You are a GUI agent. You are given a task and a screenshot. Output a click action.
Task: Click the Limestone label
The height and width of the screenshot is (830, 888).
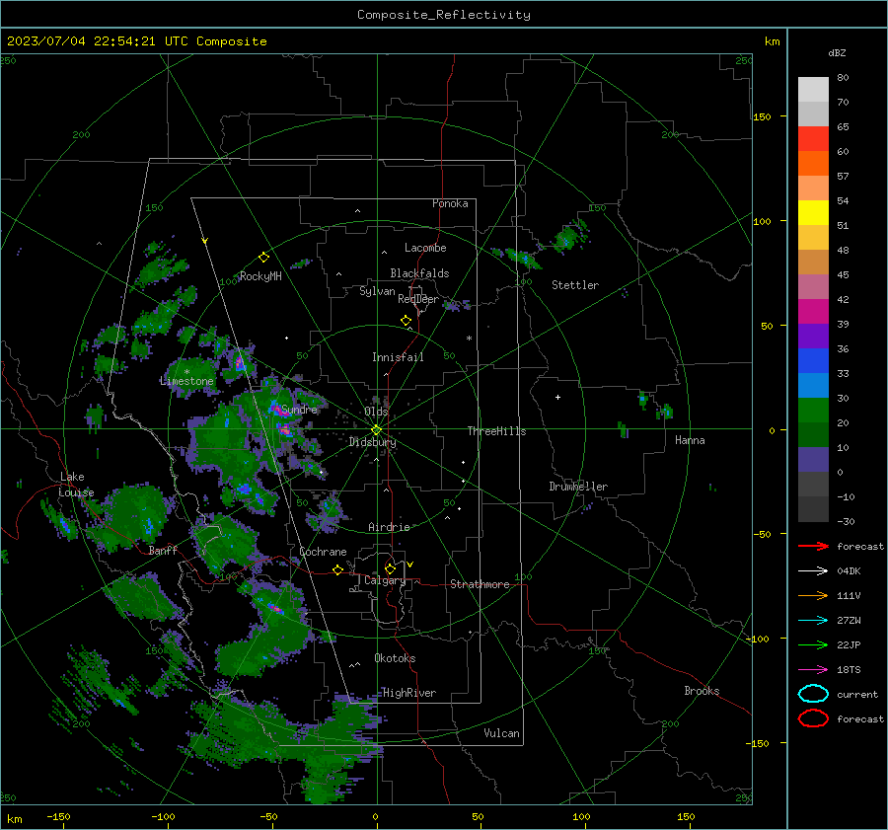pyautogui.click(x=186, y=381)
